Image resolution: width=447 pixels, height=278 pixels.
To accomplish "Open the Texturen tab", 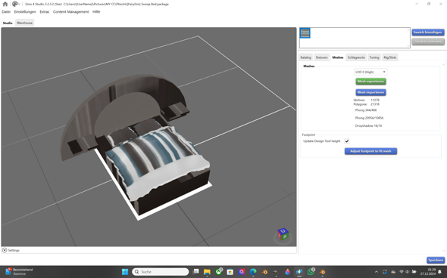I will 321,57.
